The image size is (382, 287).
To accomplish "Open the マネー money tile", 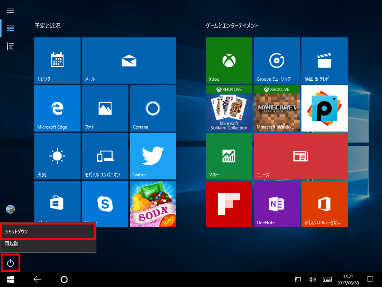I will tap(229, 156).
